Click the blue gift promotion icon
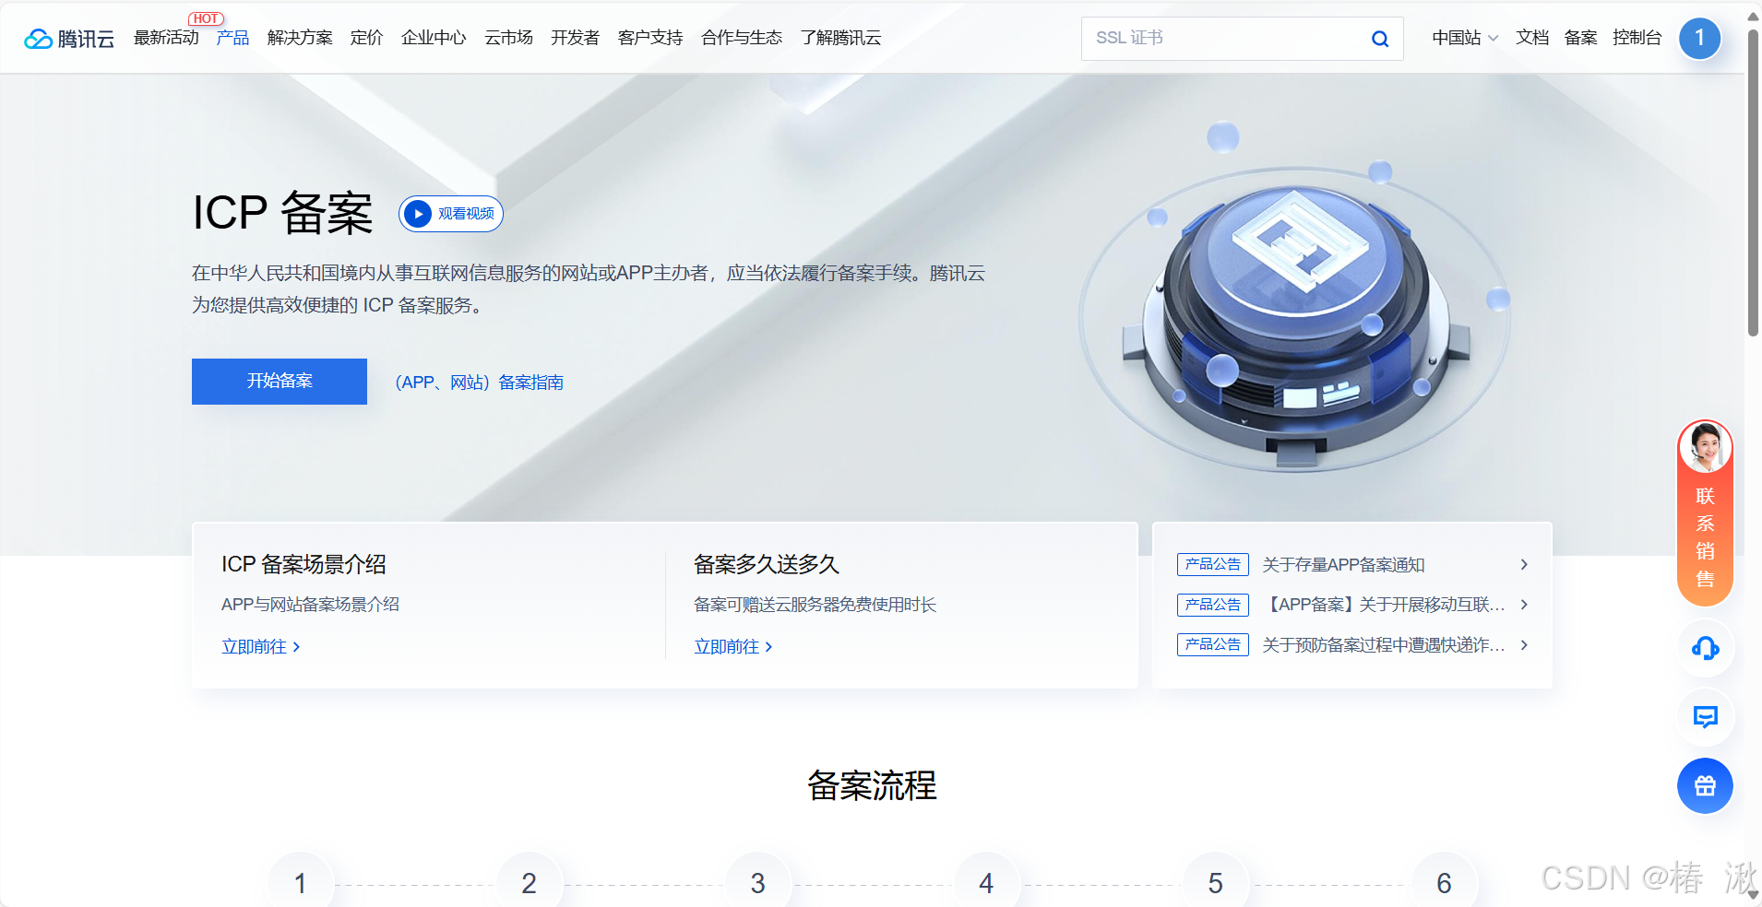 click(x=1705, y=785)
